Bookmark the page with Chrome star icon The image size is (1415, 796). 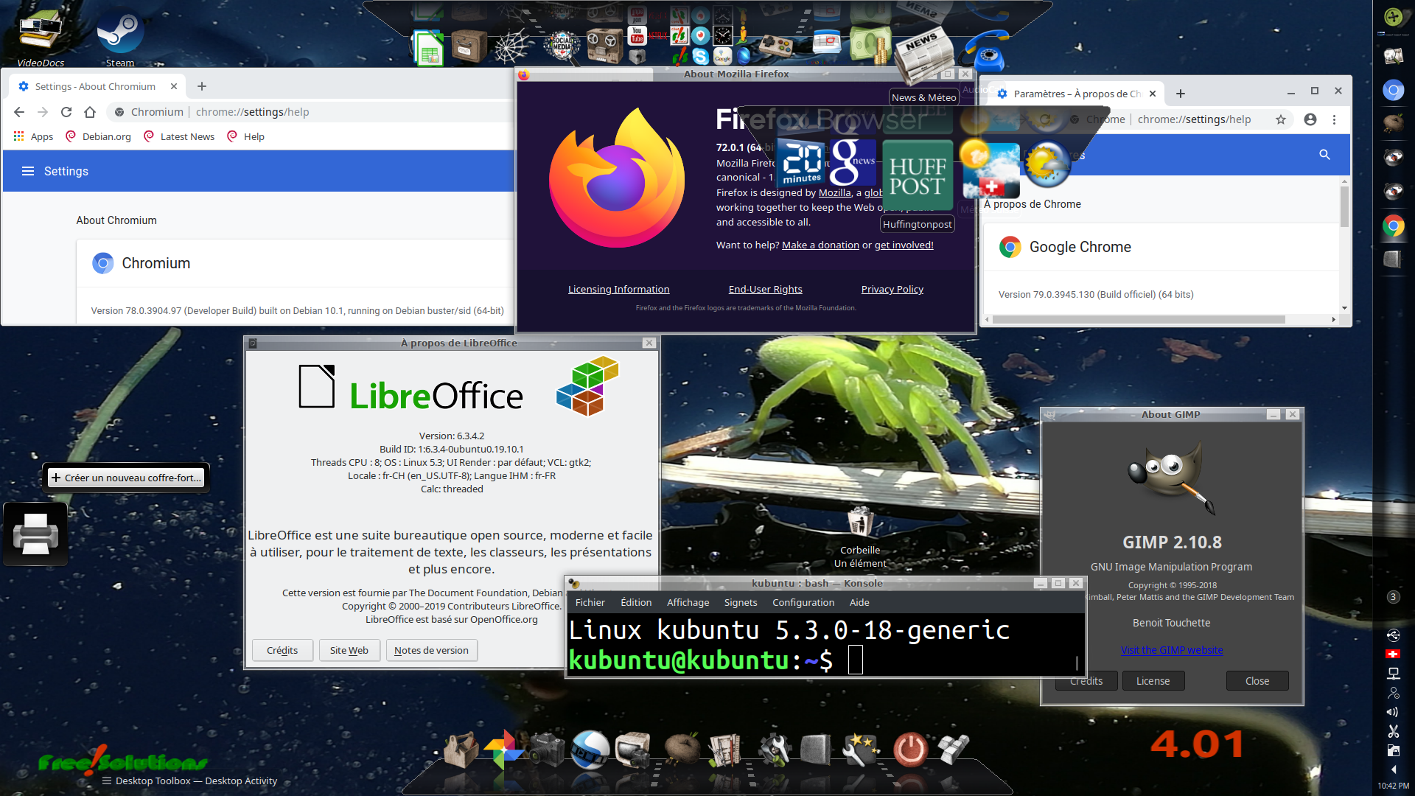tap(1281, 119)
